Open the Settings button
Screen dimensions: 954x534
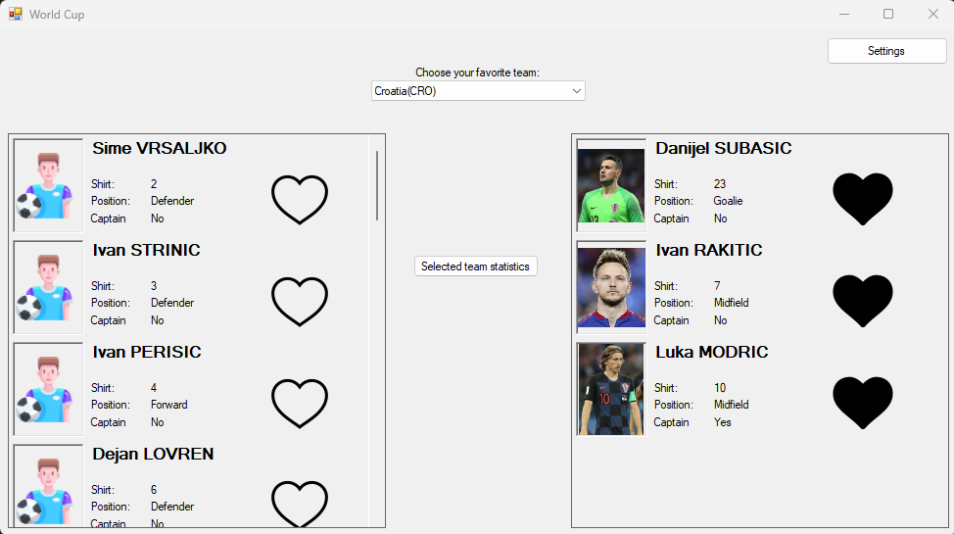pos(886,51)
